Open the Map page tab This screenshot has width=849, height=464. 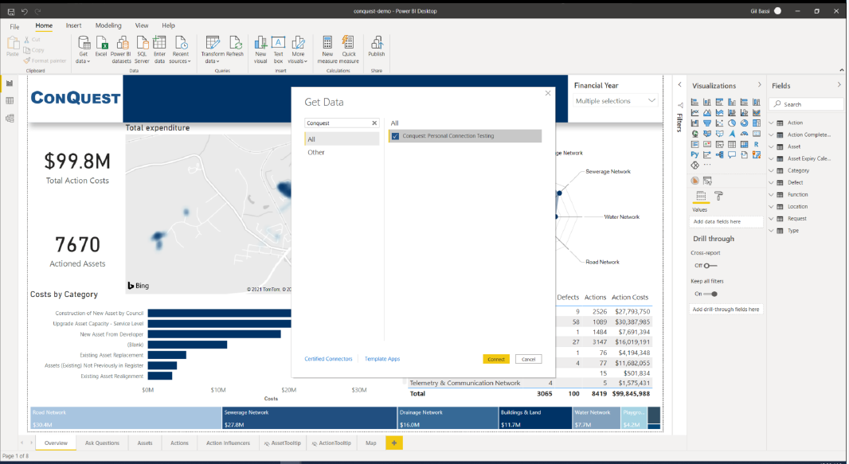click(x=371, y=443)
